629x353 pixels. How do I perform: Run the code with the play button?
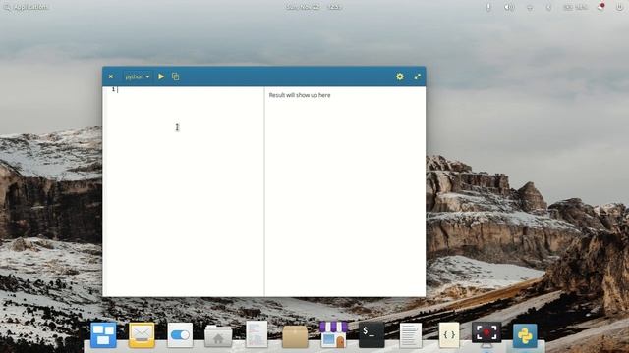point(161,76)
